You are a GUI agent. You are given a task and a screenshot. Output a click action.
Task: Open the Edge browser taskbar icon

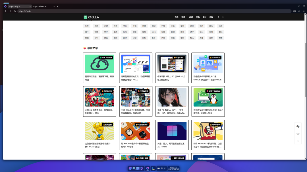pyautogui.click(x=148, y=169)
